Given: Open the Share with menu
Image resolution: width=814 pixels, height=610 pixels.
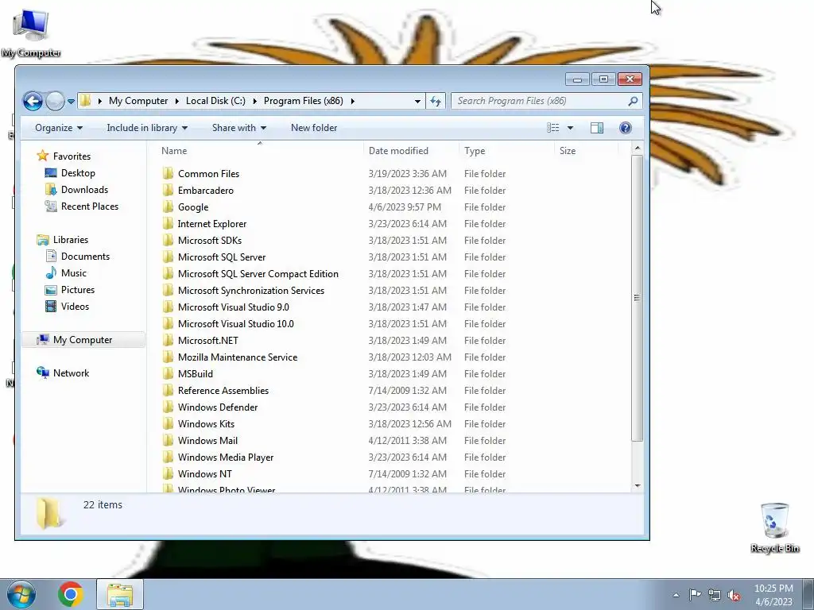Looking at the screenshot, I should click(x=238, y=128).
